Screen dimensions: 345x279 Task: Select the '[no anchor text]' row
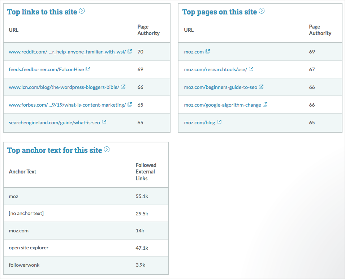86,214
